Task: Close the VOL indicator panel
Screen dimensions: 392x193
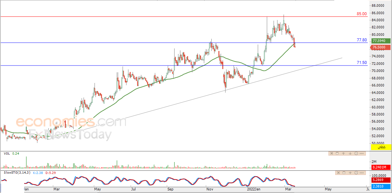Action: pyautogui.click(x=332, y=153)
